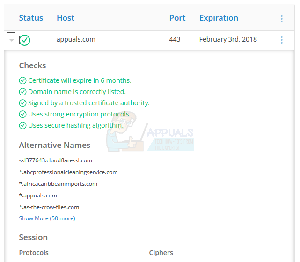Click the February 3rd, 2018 expiration date
Screen dimensions: 300x262
pos(228,40)
